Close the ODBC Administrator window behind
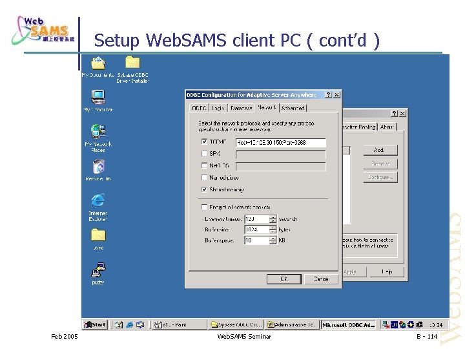 click(x=402, y=113)
